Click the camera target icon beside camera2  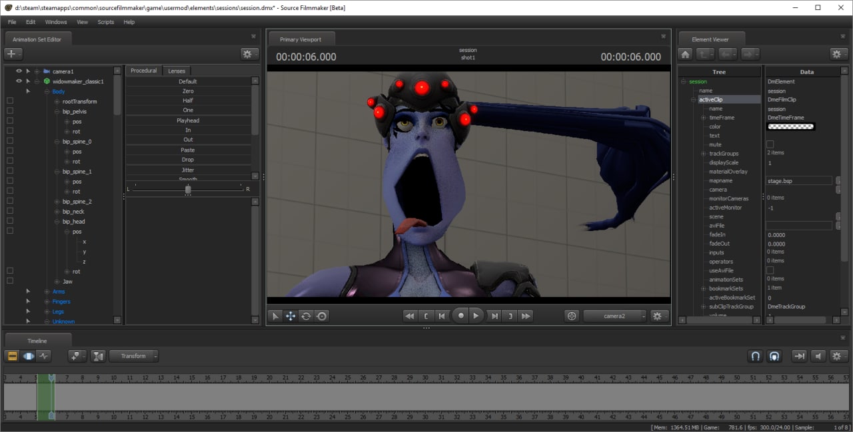(x=571, y=316)
